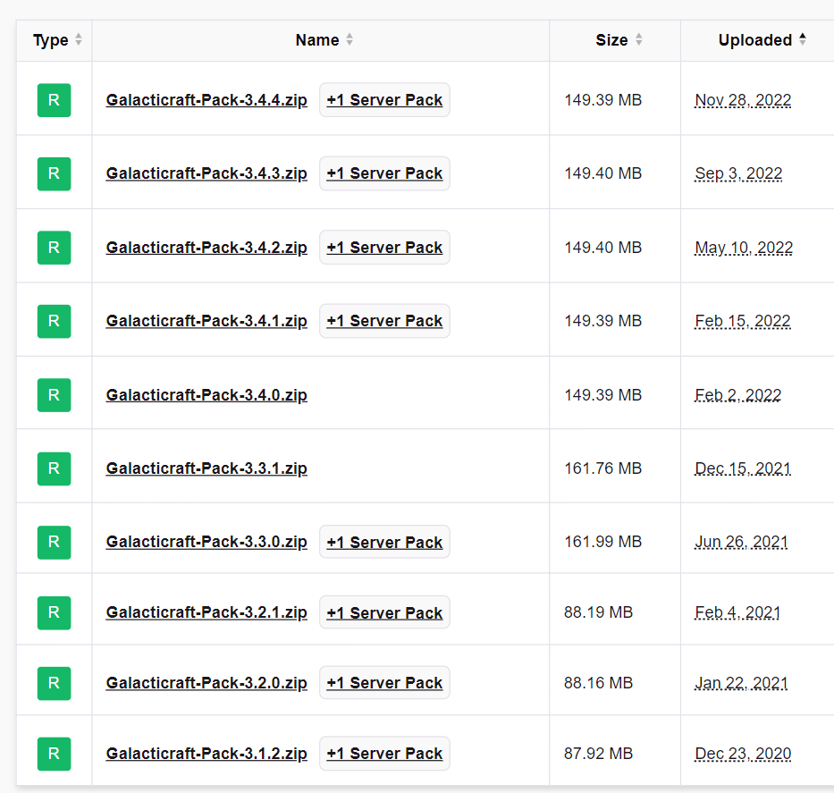The image size is (834, 793).
Task: Sort by Uploaded date header
Action: (x=762, y=40)
